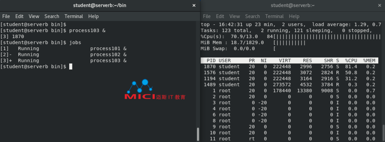
Task: Click the %MEM column header in top
Action: [369, 60]
